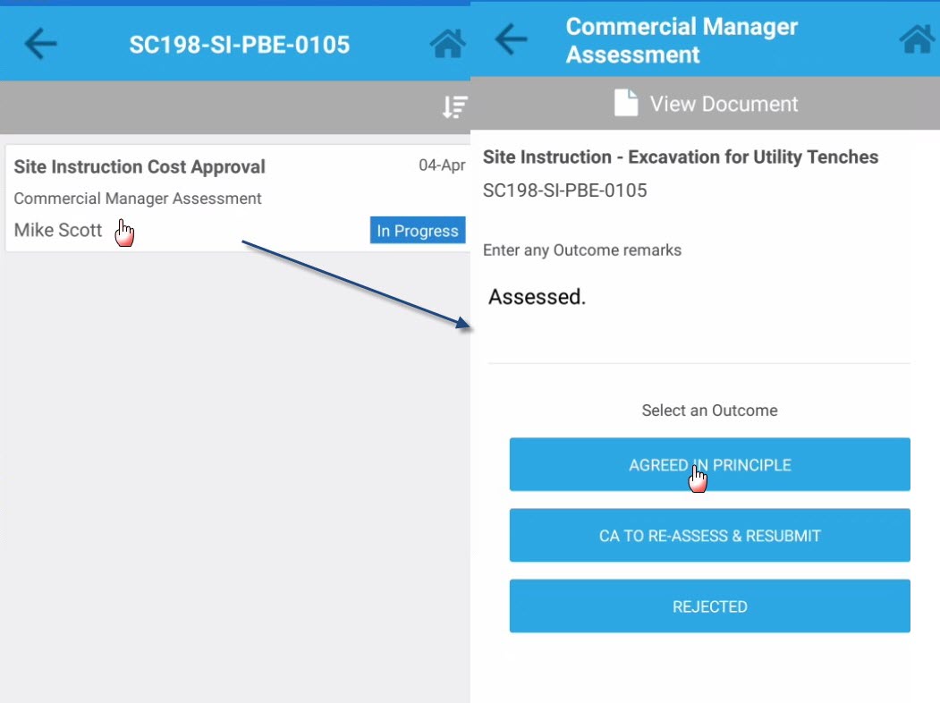
Task: Go back from SC198-SI-PBE-0105 list screen
Action: tap(40, 44)
